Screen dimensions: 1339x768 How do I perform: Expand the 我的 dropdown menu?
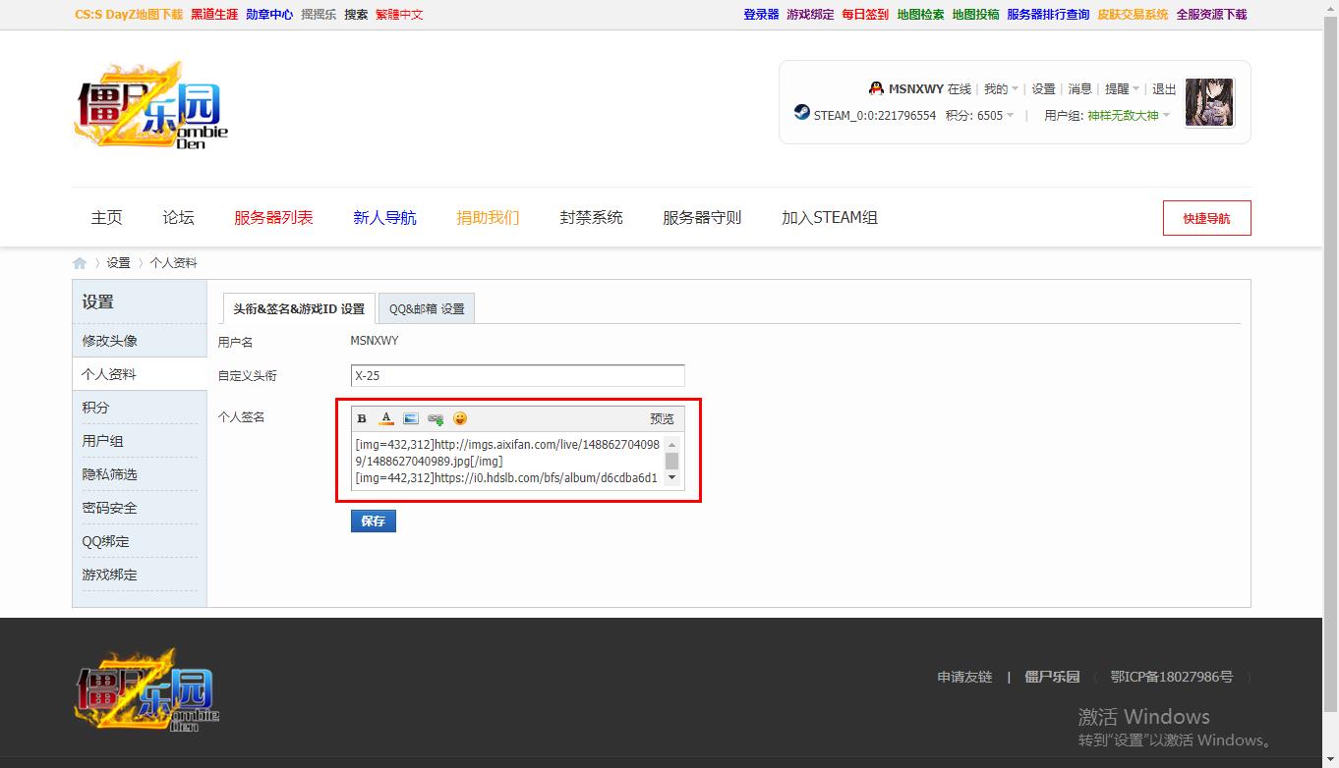point(1000,88)
